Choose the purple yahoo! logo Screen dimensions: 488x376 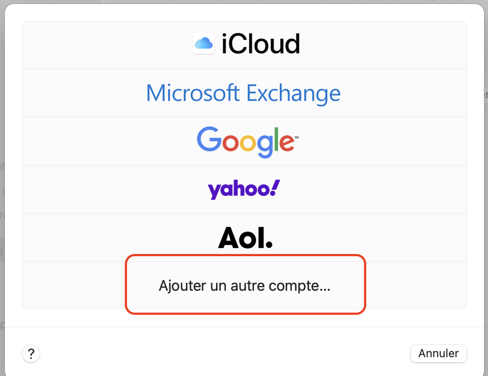[244, 189]
